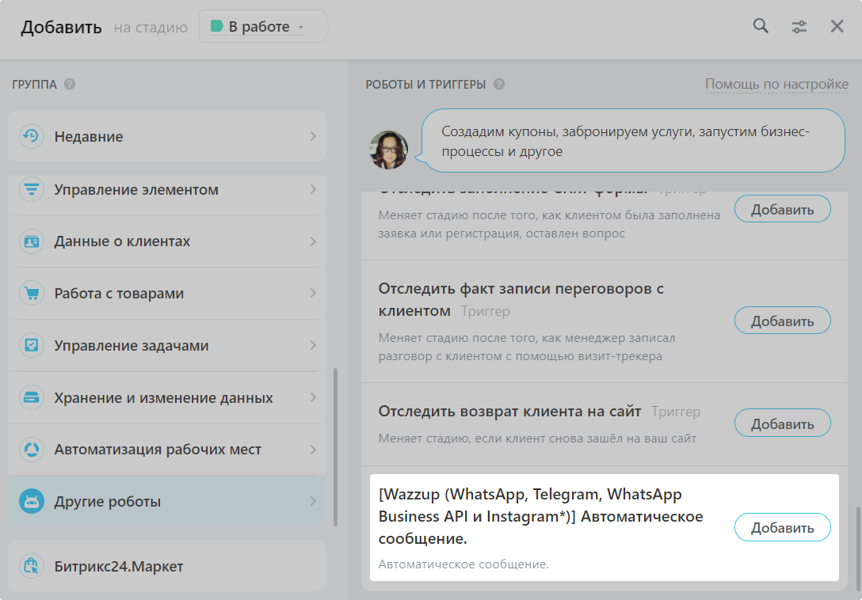
Task: Click the database icon for Хранение и изменение данных
Action: tap(32, 397)
